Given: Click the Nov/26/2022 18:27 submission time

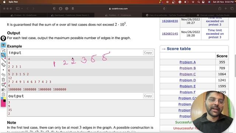Looking at the screenshot, I should tap(191, 21).
